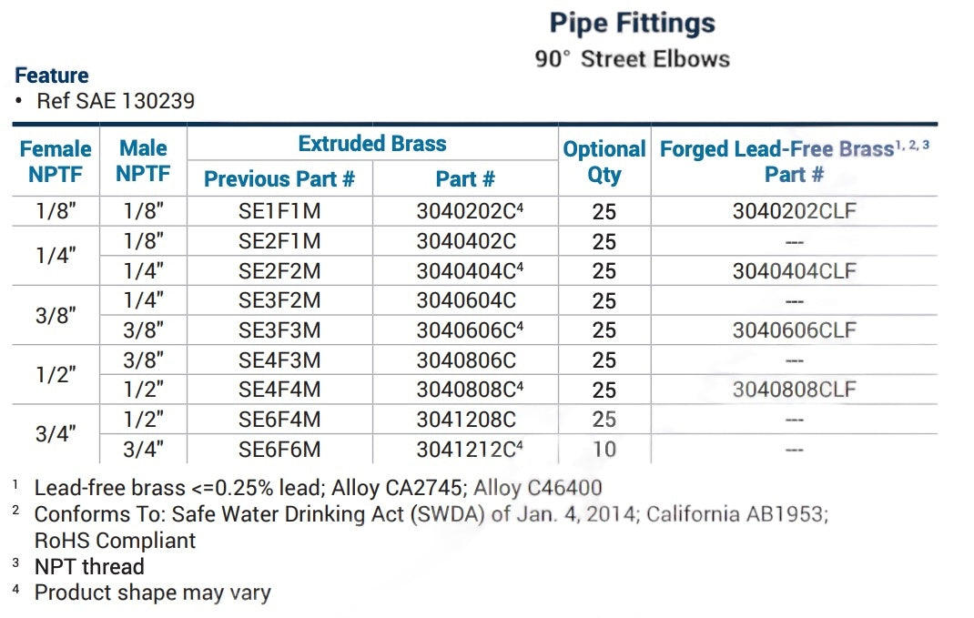Click previous part number SE6F6M
Viewport: 974px width, 618px height.
[x=279, y=450]
